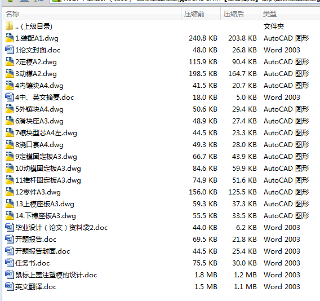320x301 pixels.
Task: Select the file name 1.装配A1.dwg
Action: click(37, 38)
